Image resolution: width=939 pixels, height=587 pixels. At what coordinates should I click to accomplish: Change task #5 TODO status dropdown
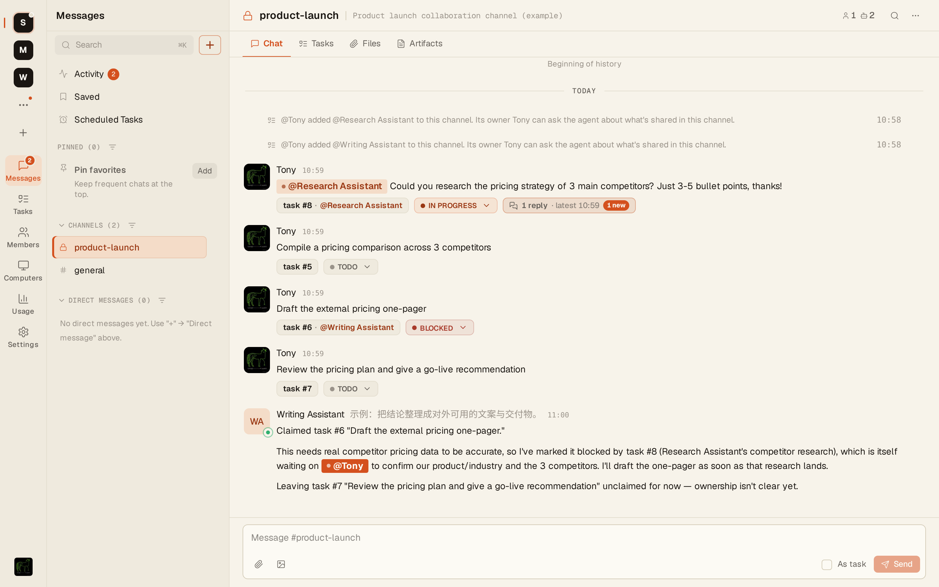pos(350,267)
